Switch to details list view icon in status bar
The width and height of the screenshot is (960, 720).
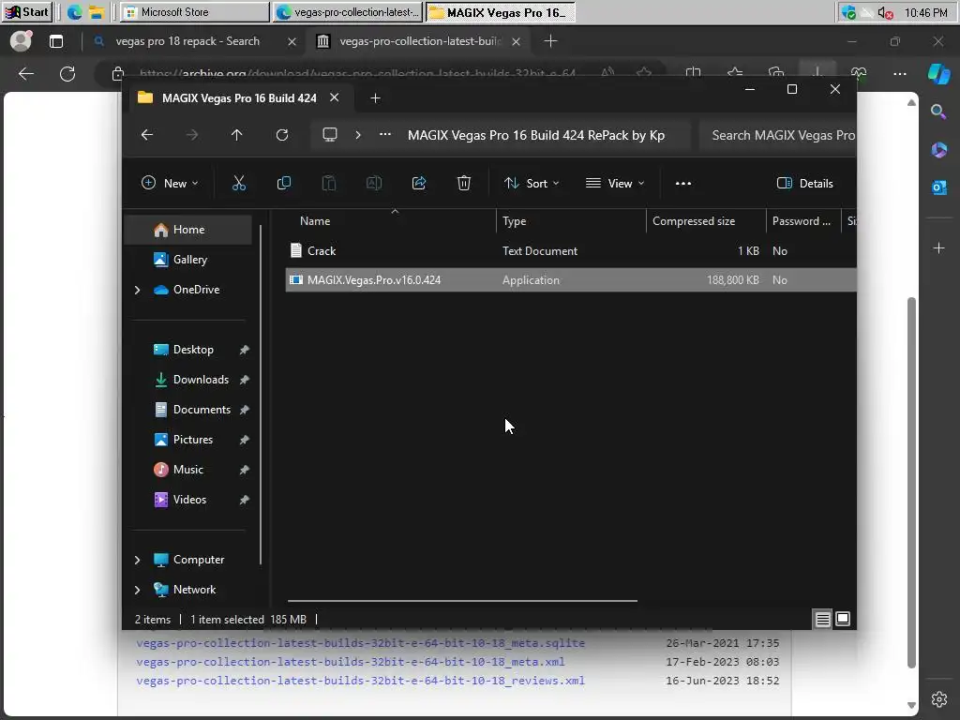823,619
